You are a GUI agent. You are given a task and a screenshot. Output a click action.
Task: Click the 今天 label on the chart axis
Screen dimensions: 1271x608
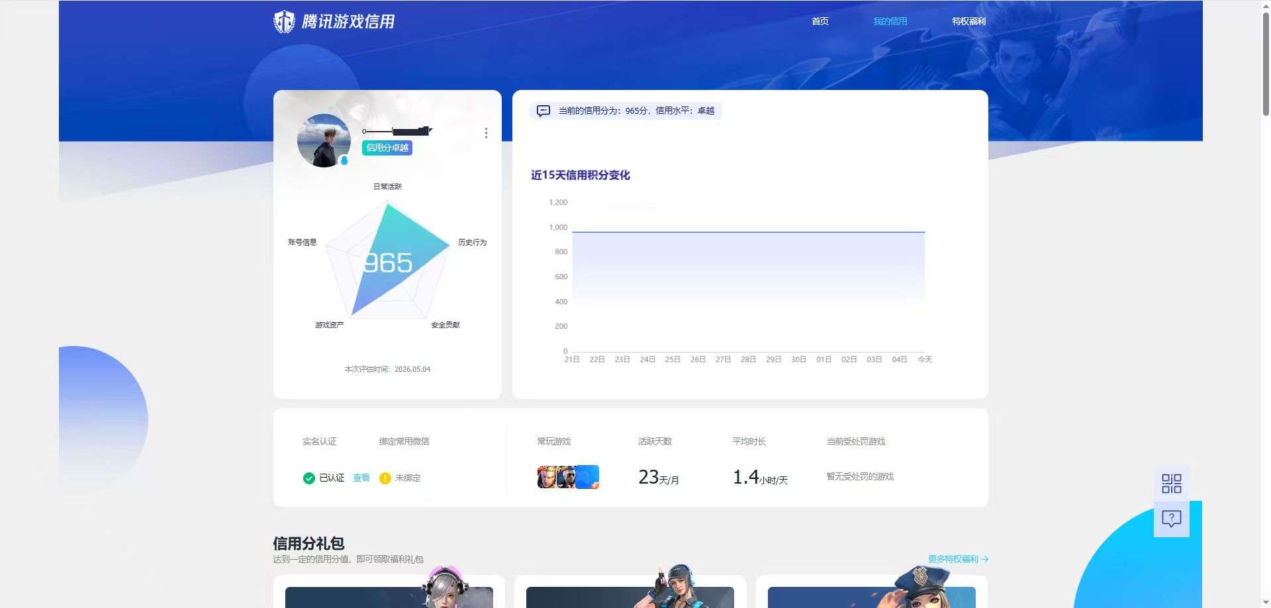point(925,359)
